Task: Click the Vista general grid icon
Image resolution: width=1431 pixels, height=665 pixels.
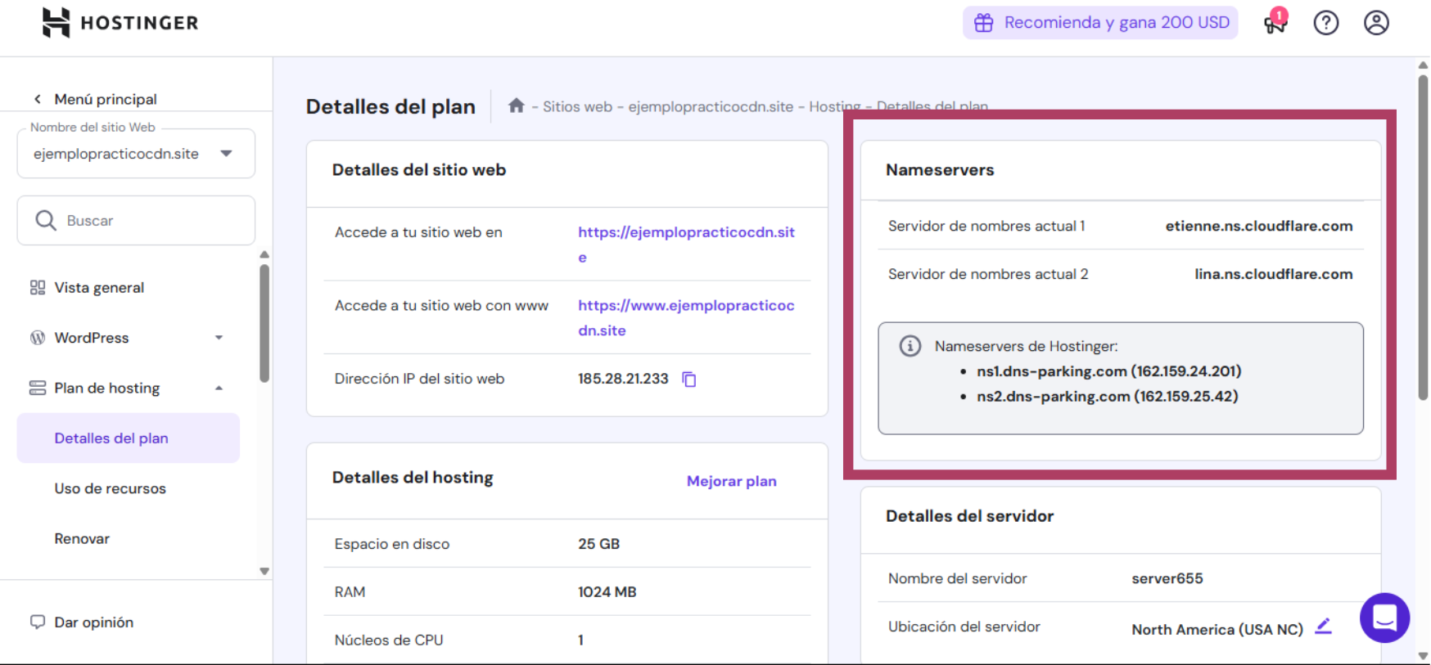Action: (x=38, y=288)
